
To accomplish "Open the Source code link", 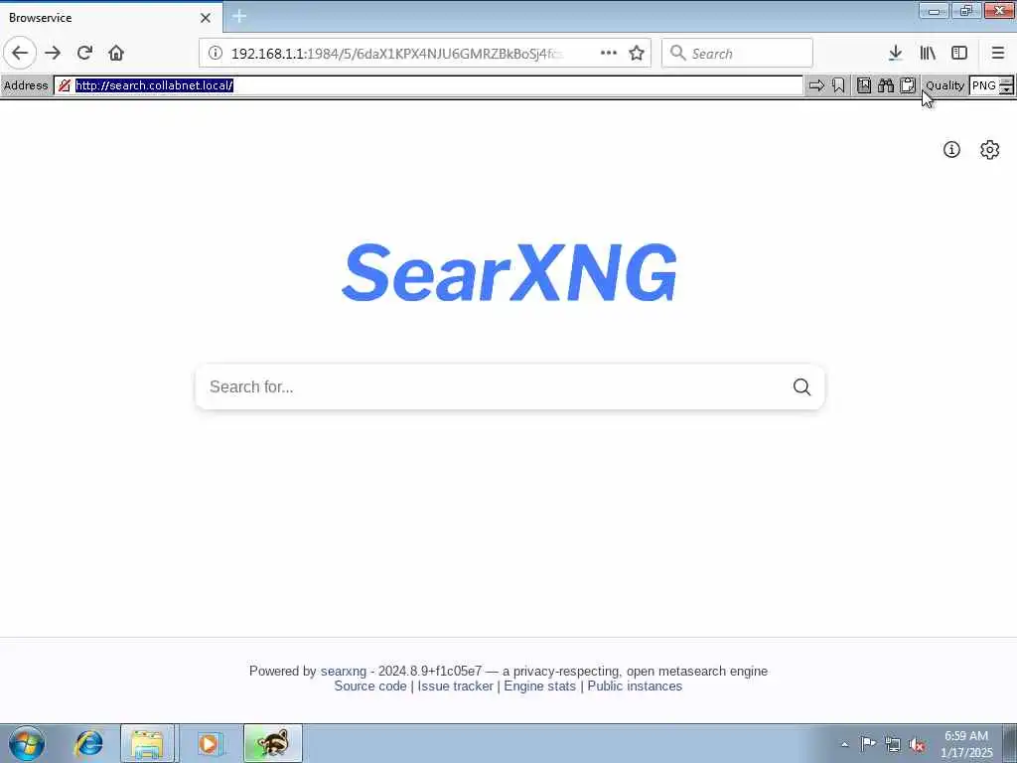I will [x=370, y=686].
